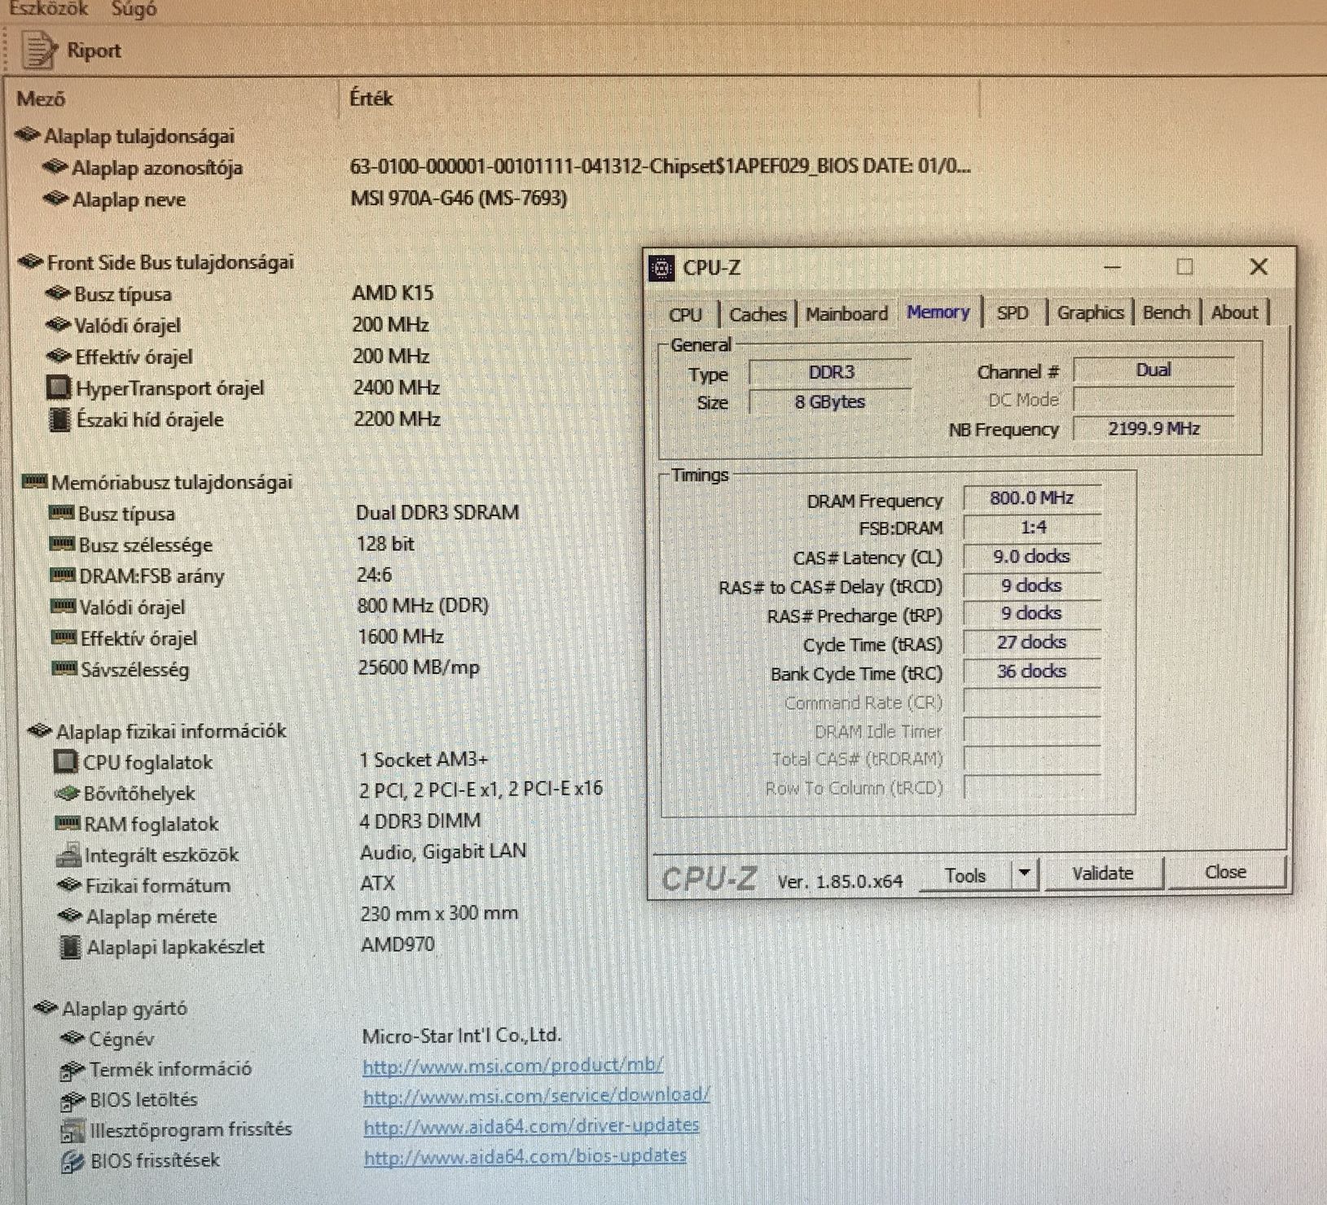Click the RAM foglalatok icon
This screenshot has height=1205, width=1327.
pyautogui.click(x=68, y=823)
